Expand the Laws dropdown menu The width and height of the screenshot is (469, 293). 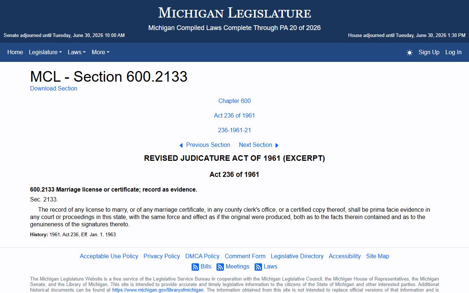77,52
